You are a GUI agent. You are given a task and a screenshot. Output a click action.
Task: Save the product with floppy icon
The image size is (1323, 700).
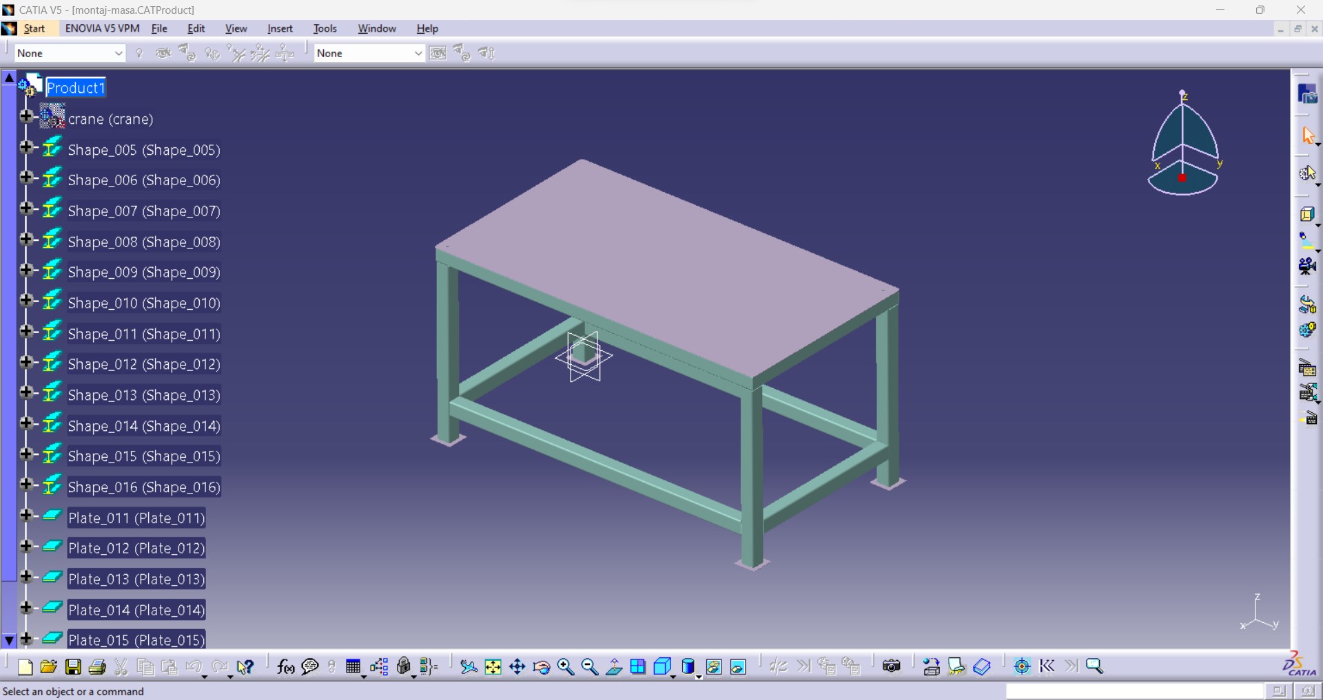(x=73, y=666)
